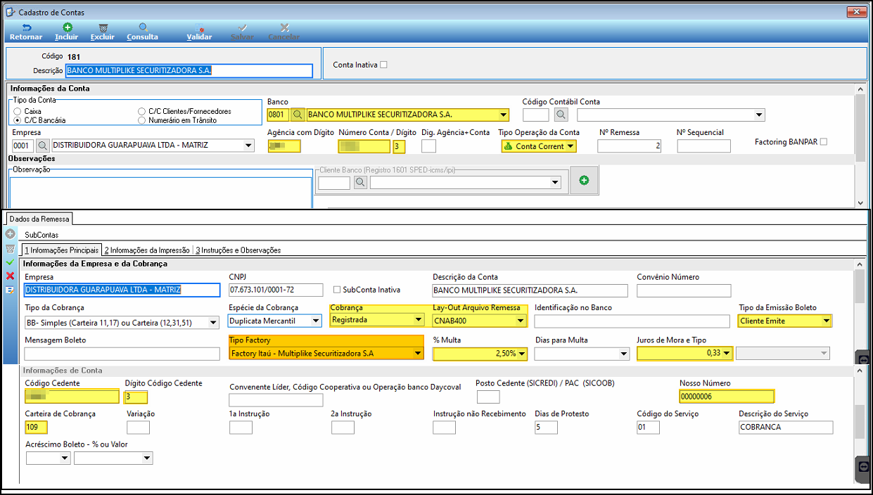Click the Retornar toolbar icon

26,27
